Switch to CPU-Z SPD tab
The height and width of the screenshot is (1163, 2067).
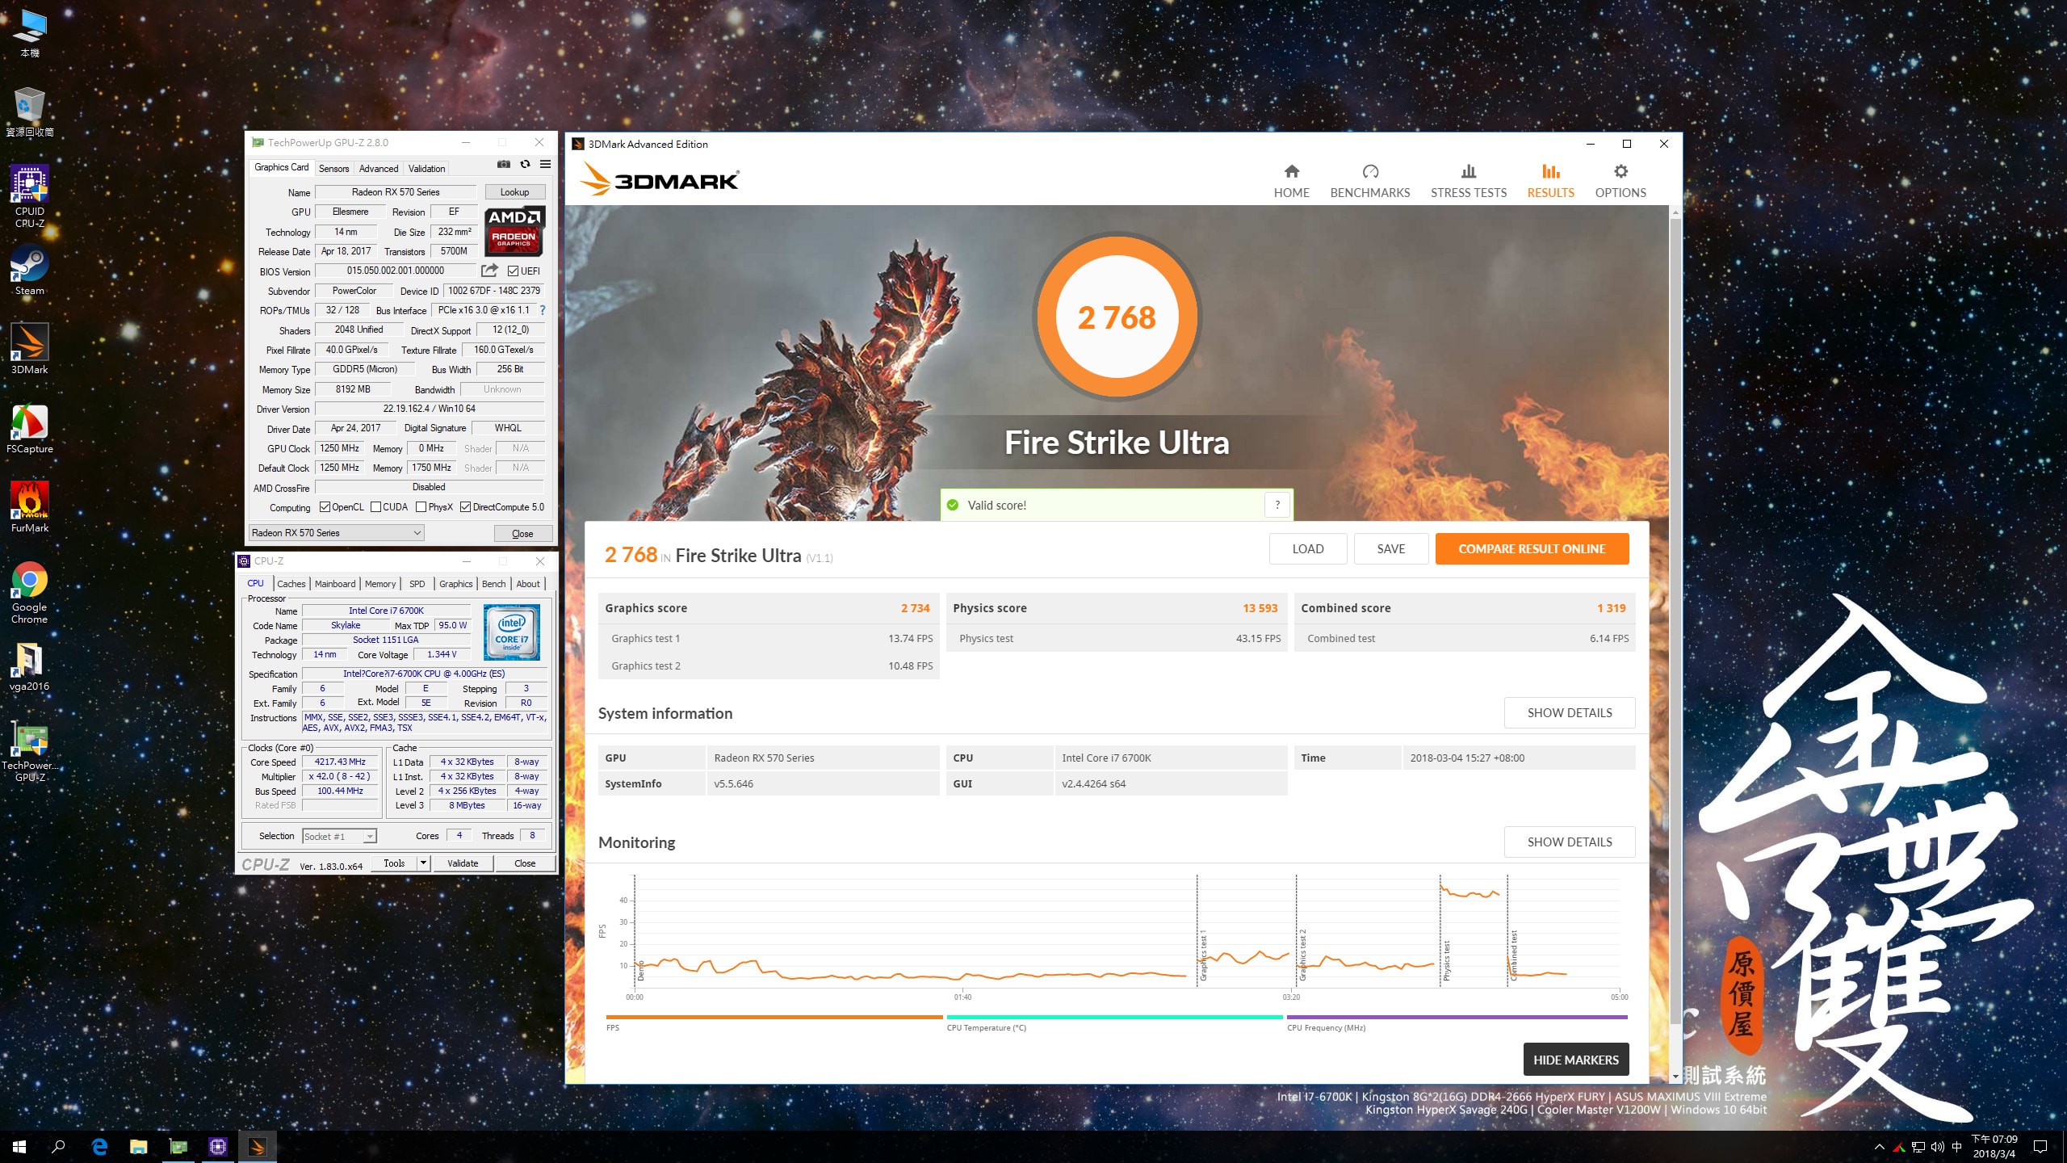pyautogui.click(x=417, y=584)
